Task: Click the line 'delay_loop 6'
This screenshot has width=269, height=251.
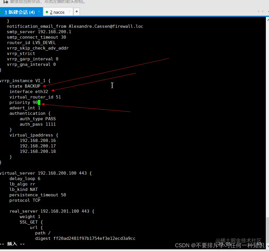Action: pyautogui.click(x=25, y=179)
